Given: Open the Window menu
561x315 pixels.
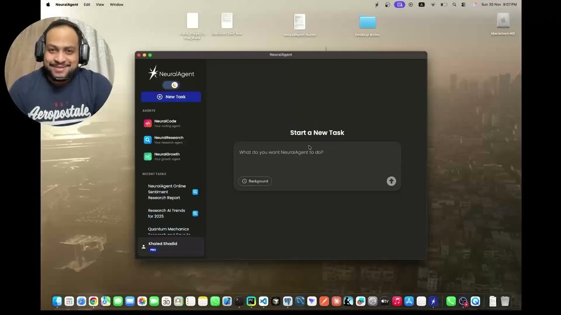Looking at the screenshot, I should [x=117, y=4].
